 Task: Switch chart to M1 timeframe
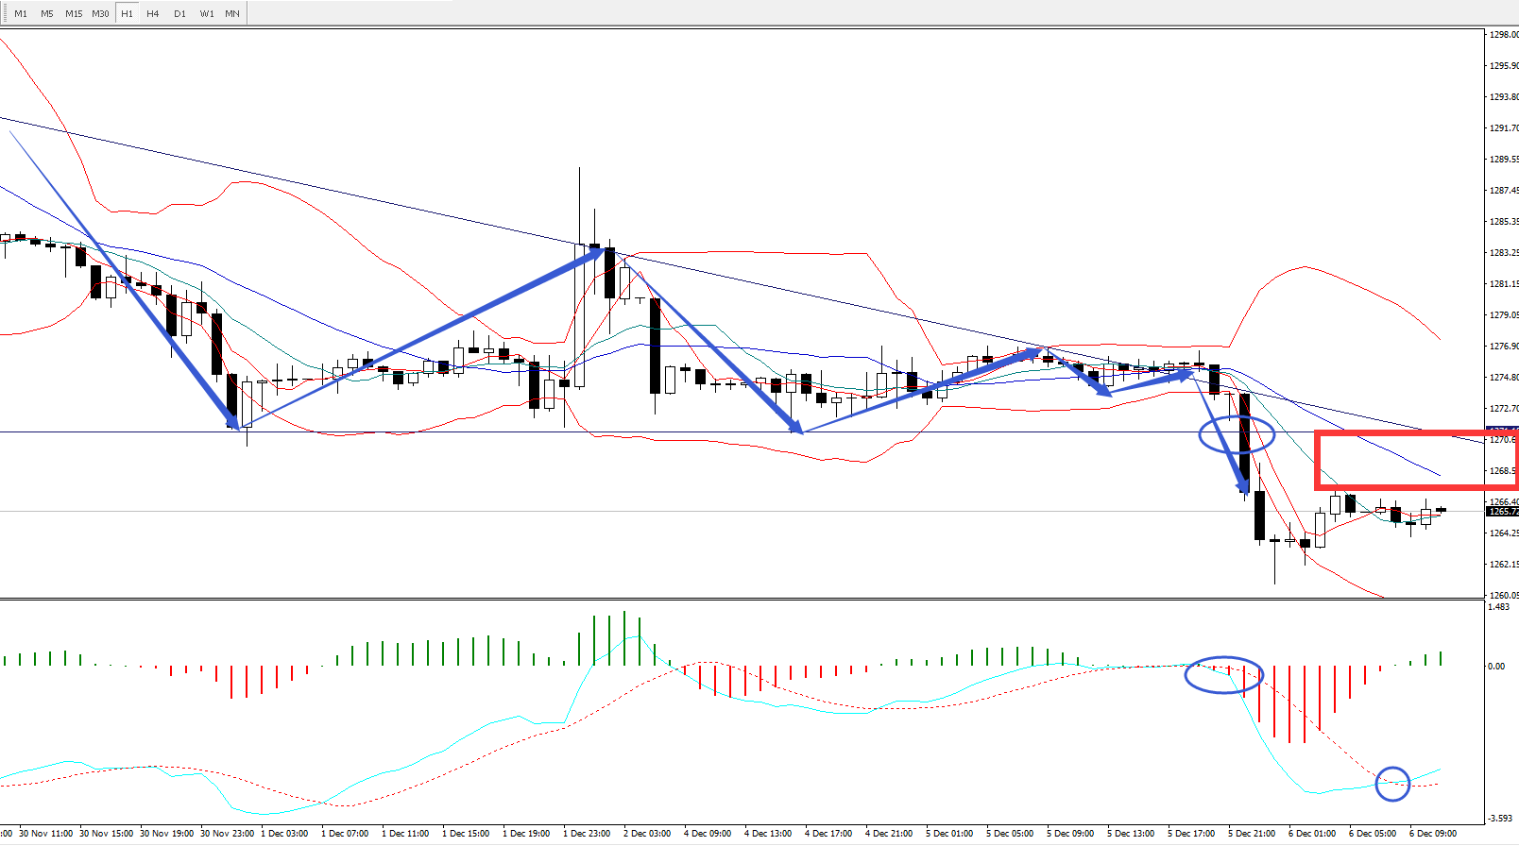(x=21, y=13)
